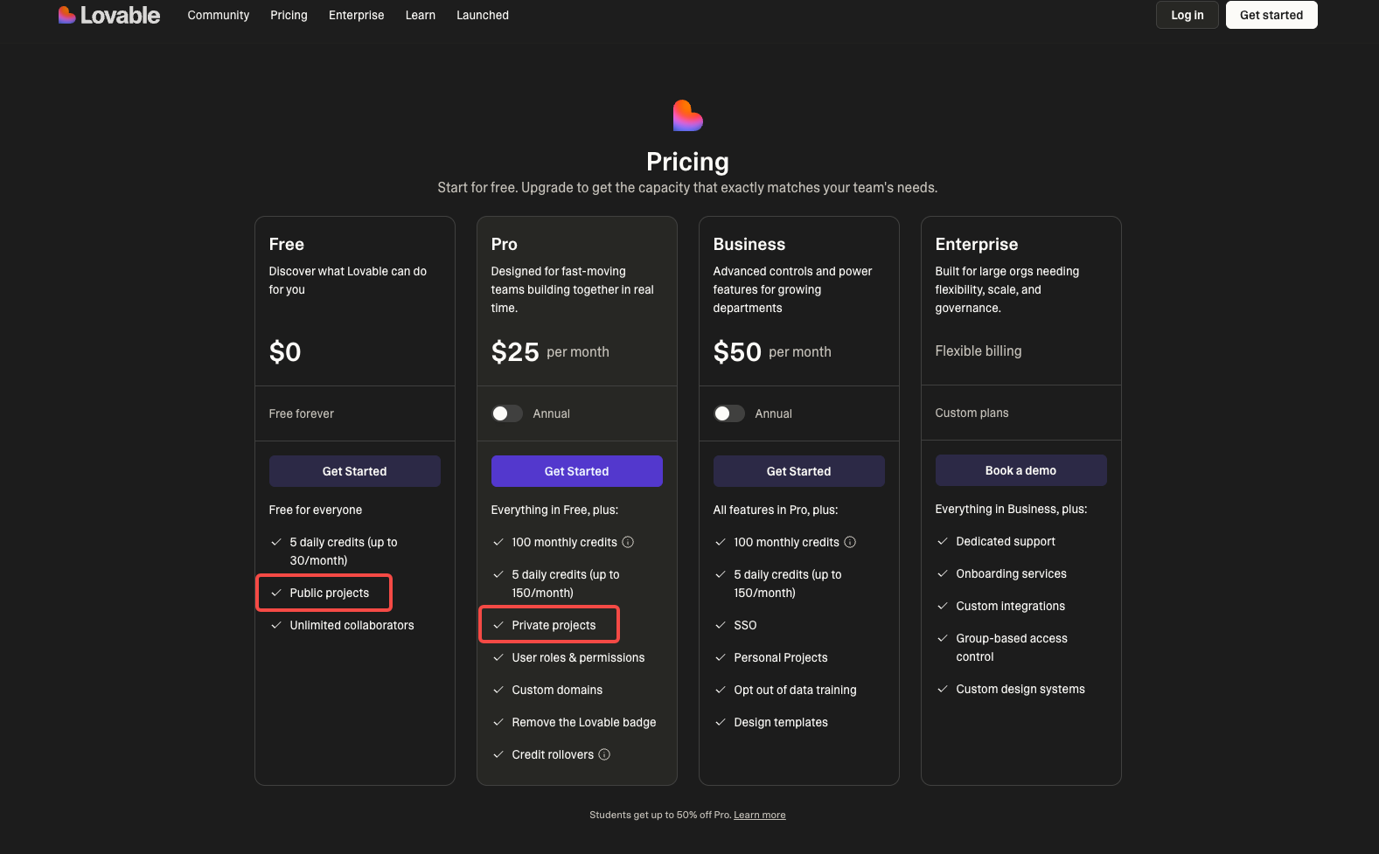This screenshot has width=1379, height=854.
Task: Open the student discount Learn more link
Action: tap(760, 815)
